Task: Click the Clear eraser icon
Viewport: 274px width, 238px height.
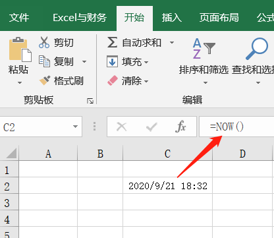Action: click(113, 80)
